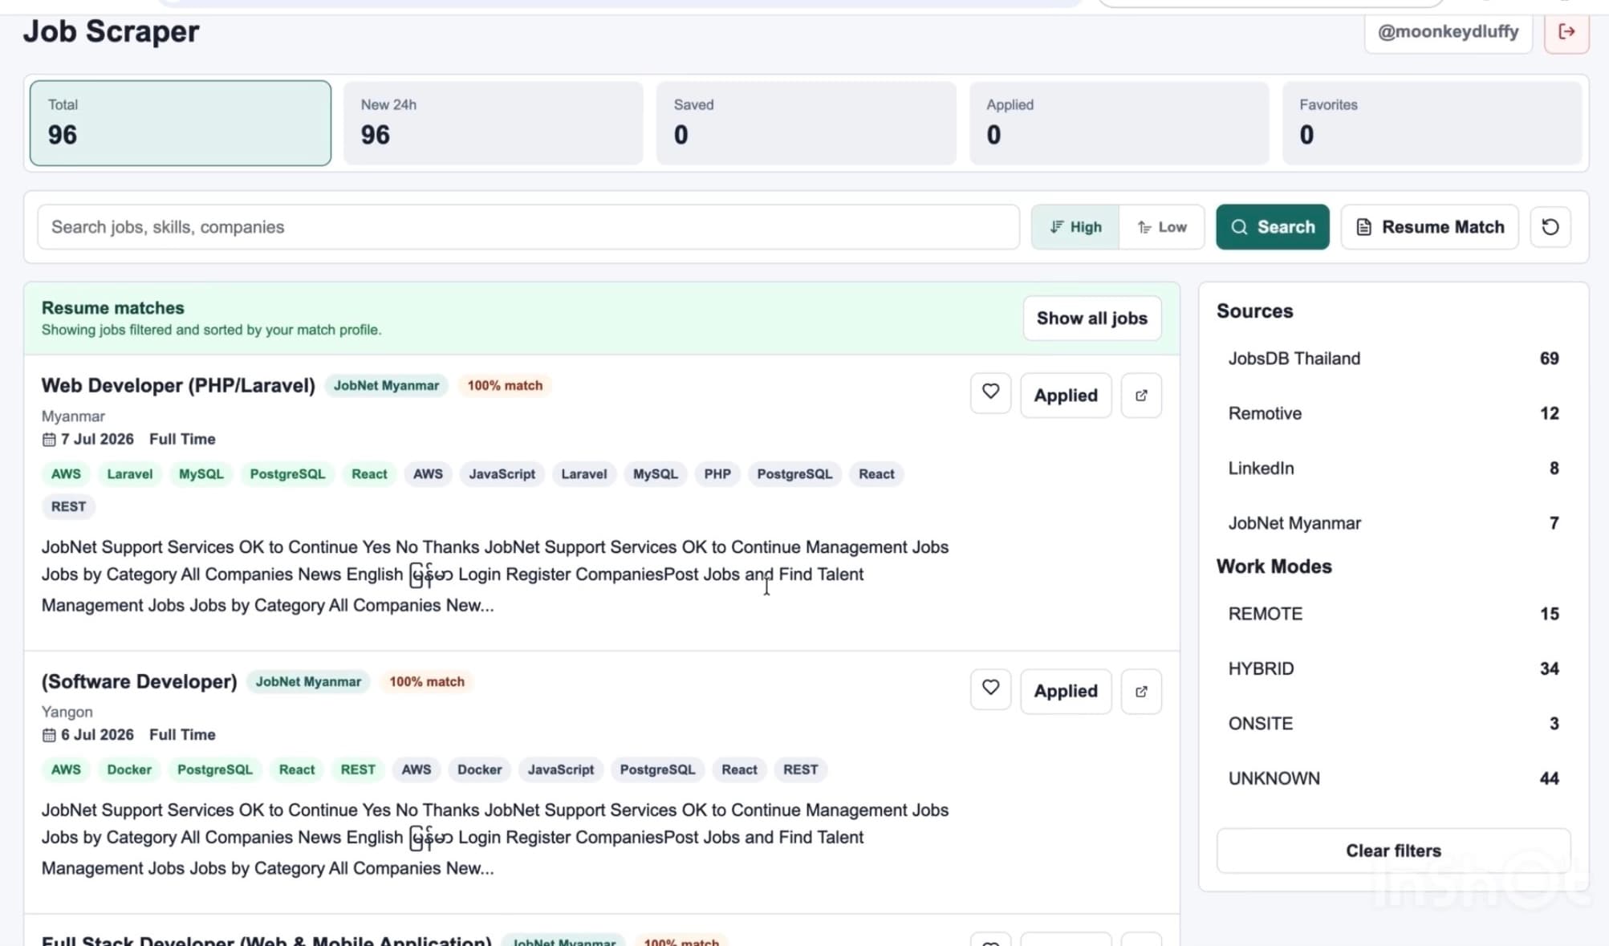1609x946 pixels.
Task: Click JobNet Myanmar badge on (Software Developer) job
Action: pos(308,682)
